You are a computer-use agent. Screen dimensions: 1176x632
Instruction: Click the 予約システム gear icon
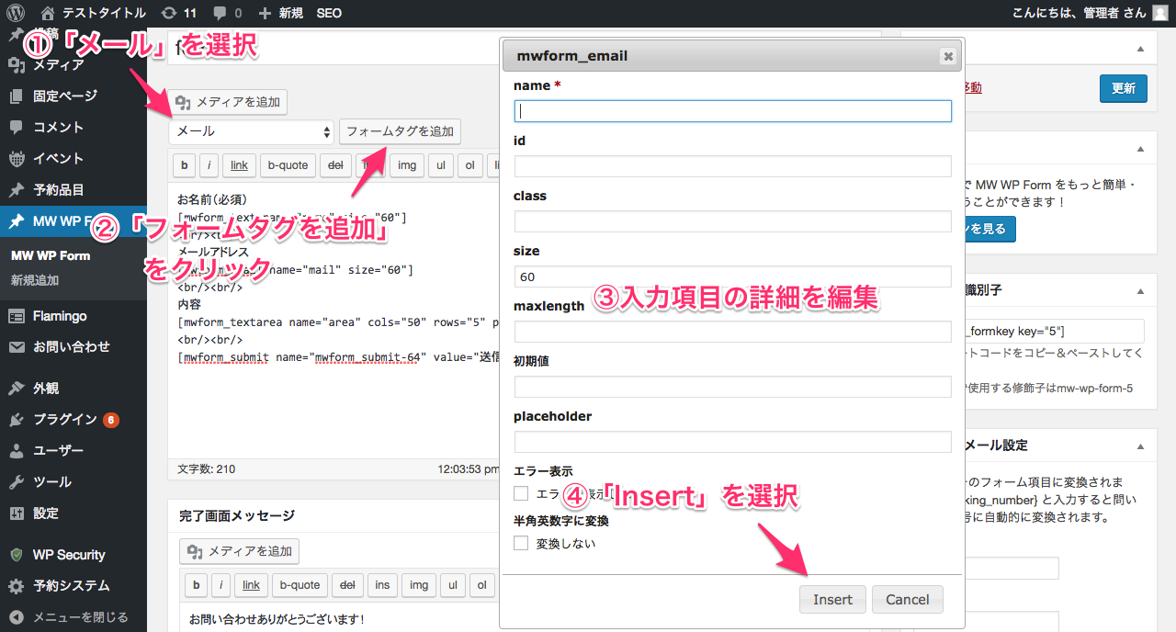coord(17,585)
